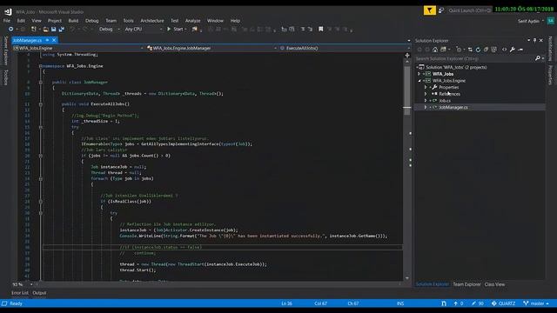557x313 pixels.
Task: Open the File menu
Action: click(7, 21)
